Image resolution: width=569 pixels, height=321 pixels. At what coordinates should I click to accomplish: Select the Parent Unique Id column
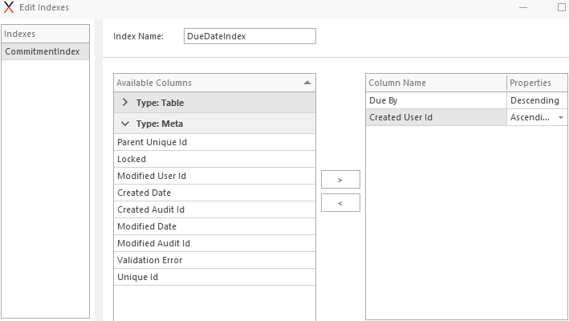pos(214,142)
